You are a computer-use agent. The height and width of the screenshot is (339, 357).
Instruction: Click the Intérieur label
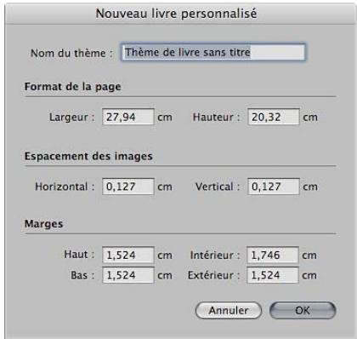(x=215, y=256)
